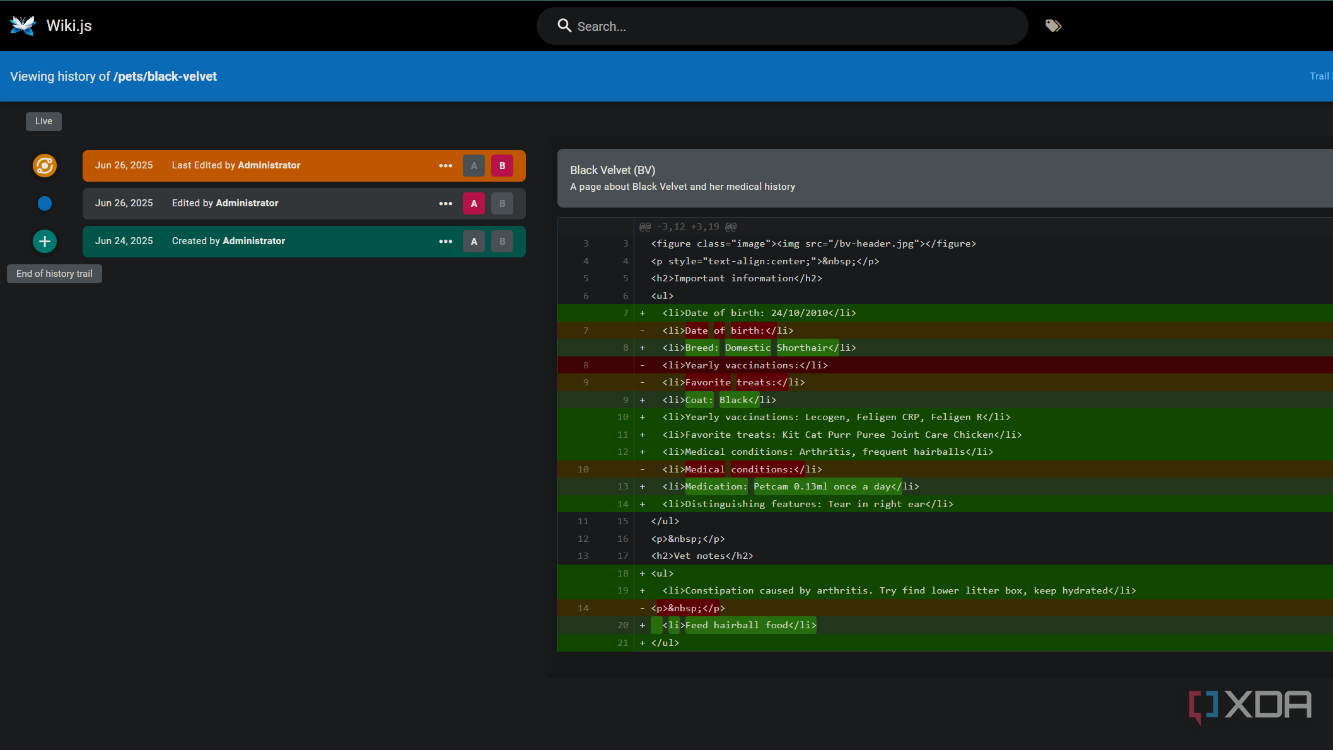This screenshot has width=1333, height=750.
Task: Click the /pets/black-velvet page path
Action: 165,76
